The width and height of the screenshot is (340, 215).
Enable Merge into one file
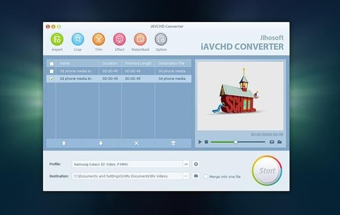pos(206,177)
